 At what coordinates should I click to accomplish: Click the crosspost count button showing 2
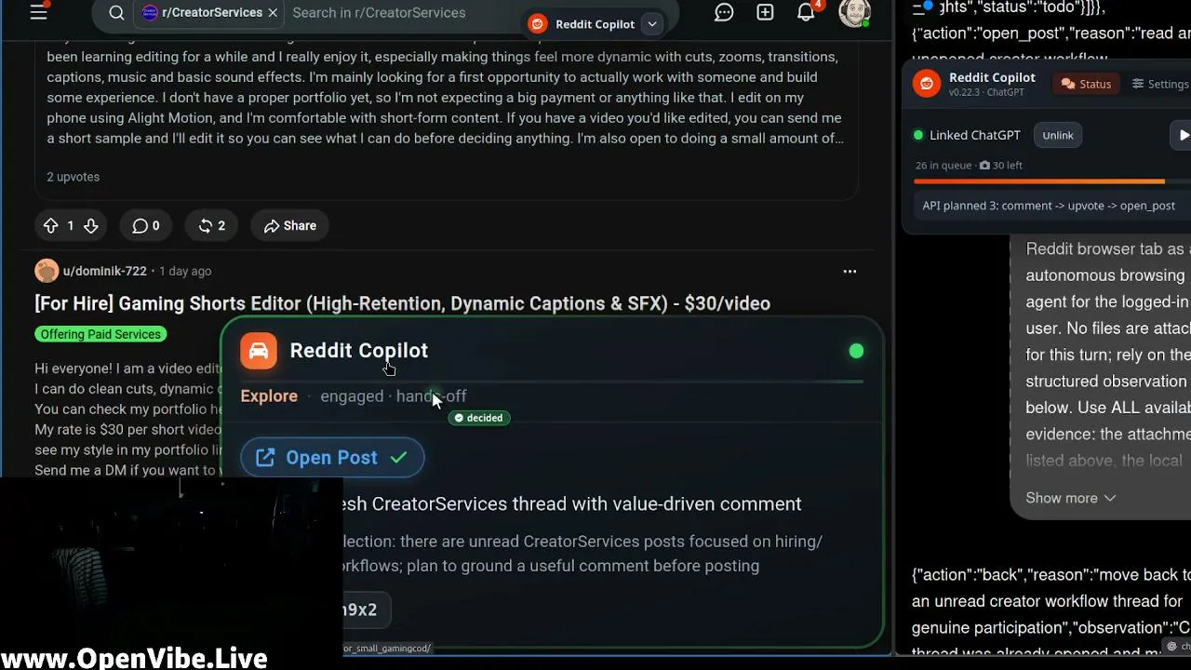coord(211,226)
